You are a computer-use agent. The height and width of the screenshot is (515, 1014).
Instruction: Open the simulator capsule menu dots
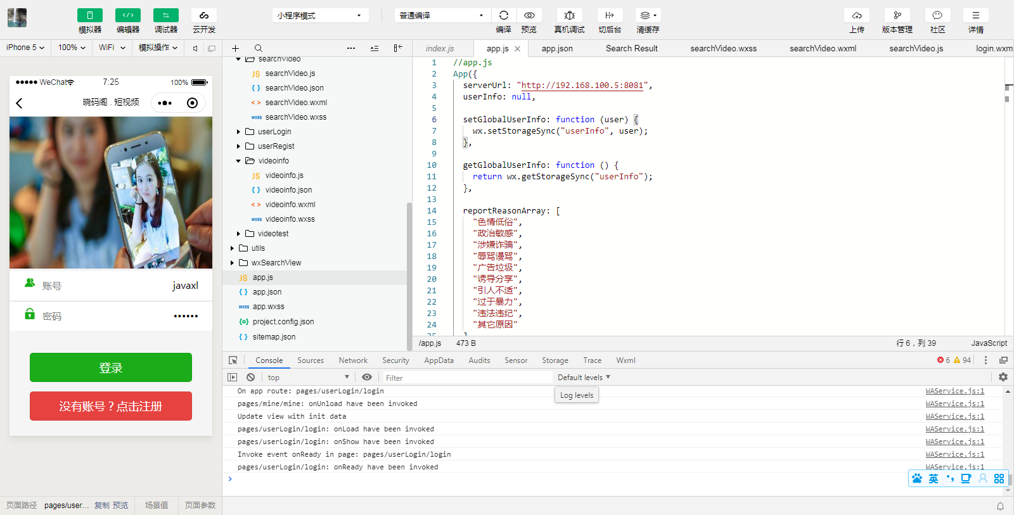pyautogui.click(x=165, y=103)
